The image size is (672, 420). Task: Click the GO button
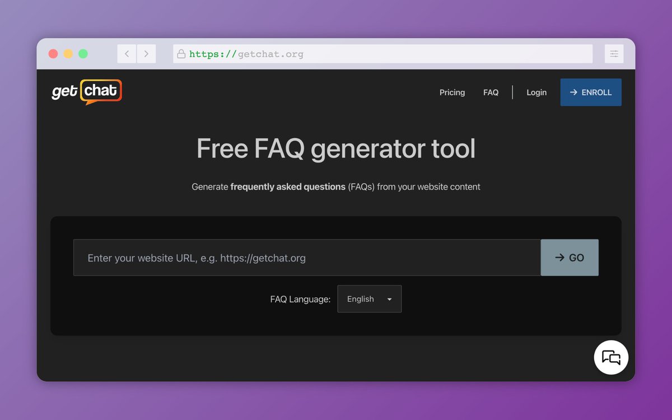570,258
